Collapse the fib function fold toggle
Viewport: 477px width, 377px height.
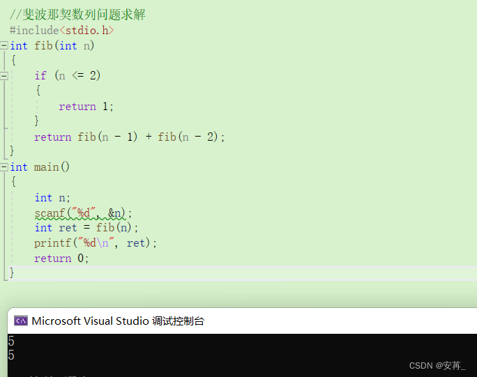pos(4,45)
